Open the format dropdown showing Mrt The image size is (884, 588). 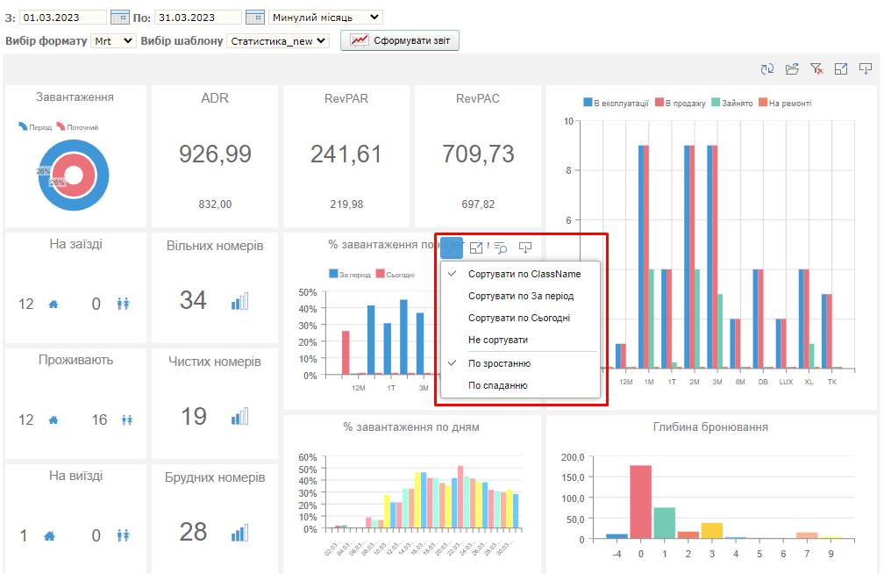coord(113,40)
